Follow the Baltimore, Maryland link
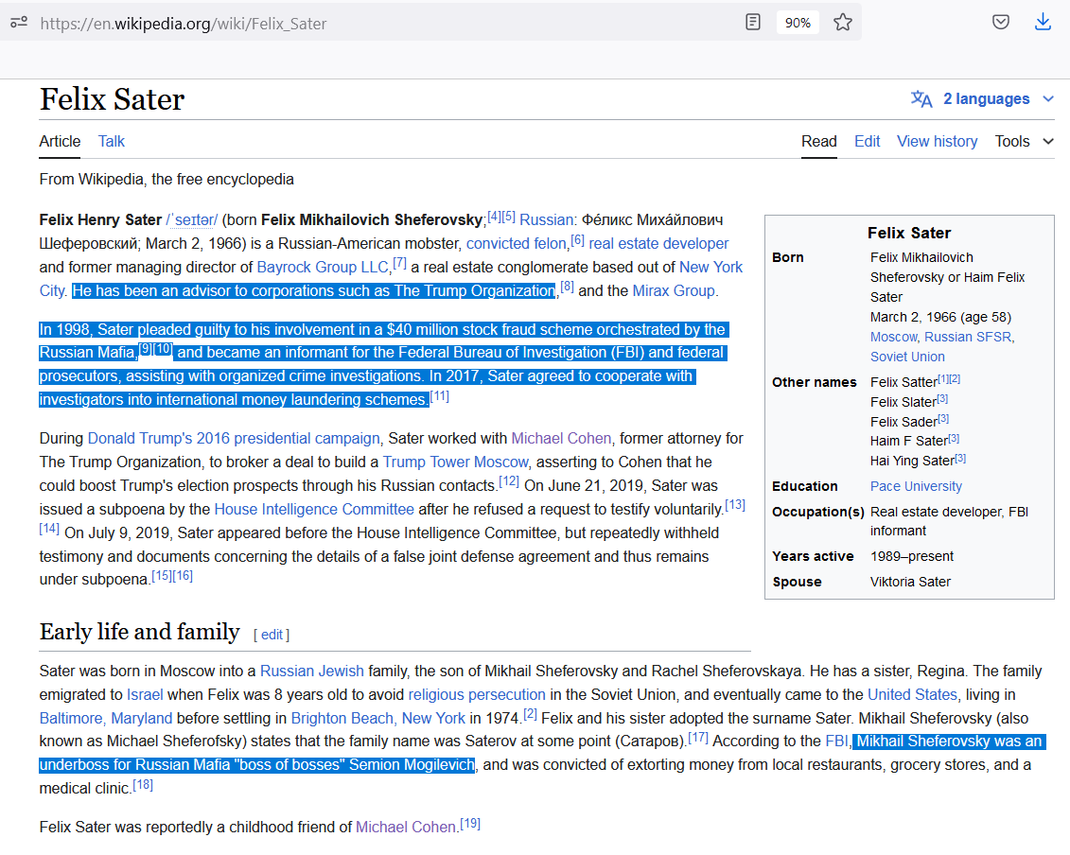The height and width of the screenshot is (855, 1070). click(x=106, y=719)
